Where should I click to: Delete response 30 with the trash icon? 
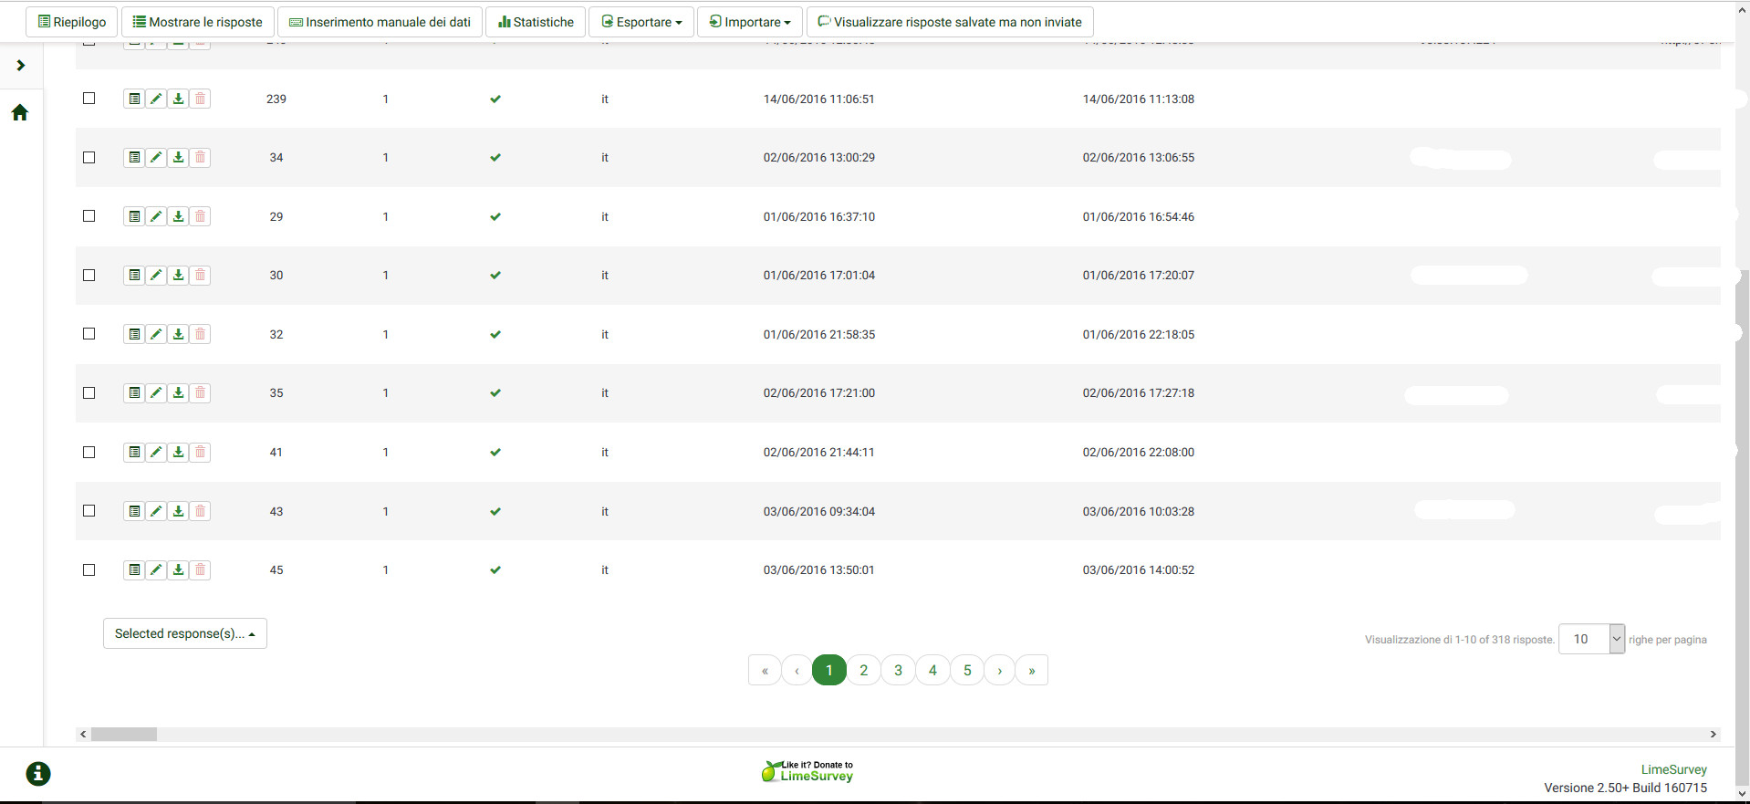tap(200, 276)
